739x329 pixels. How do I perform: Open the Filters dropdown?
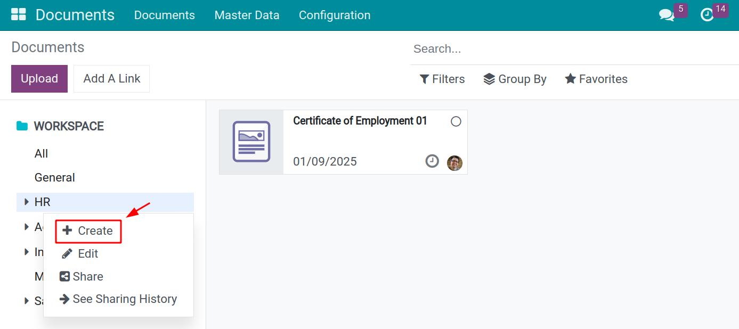point(442,79)
